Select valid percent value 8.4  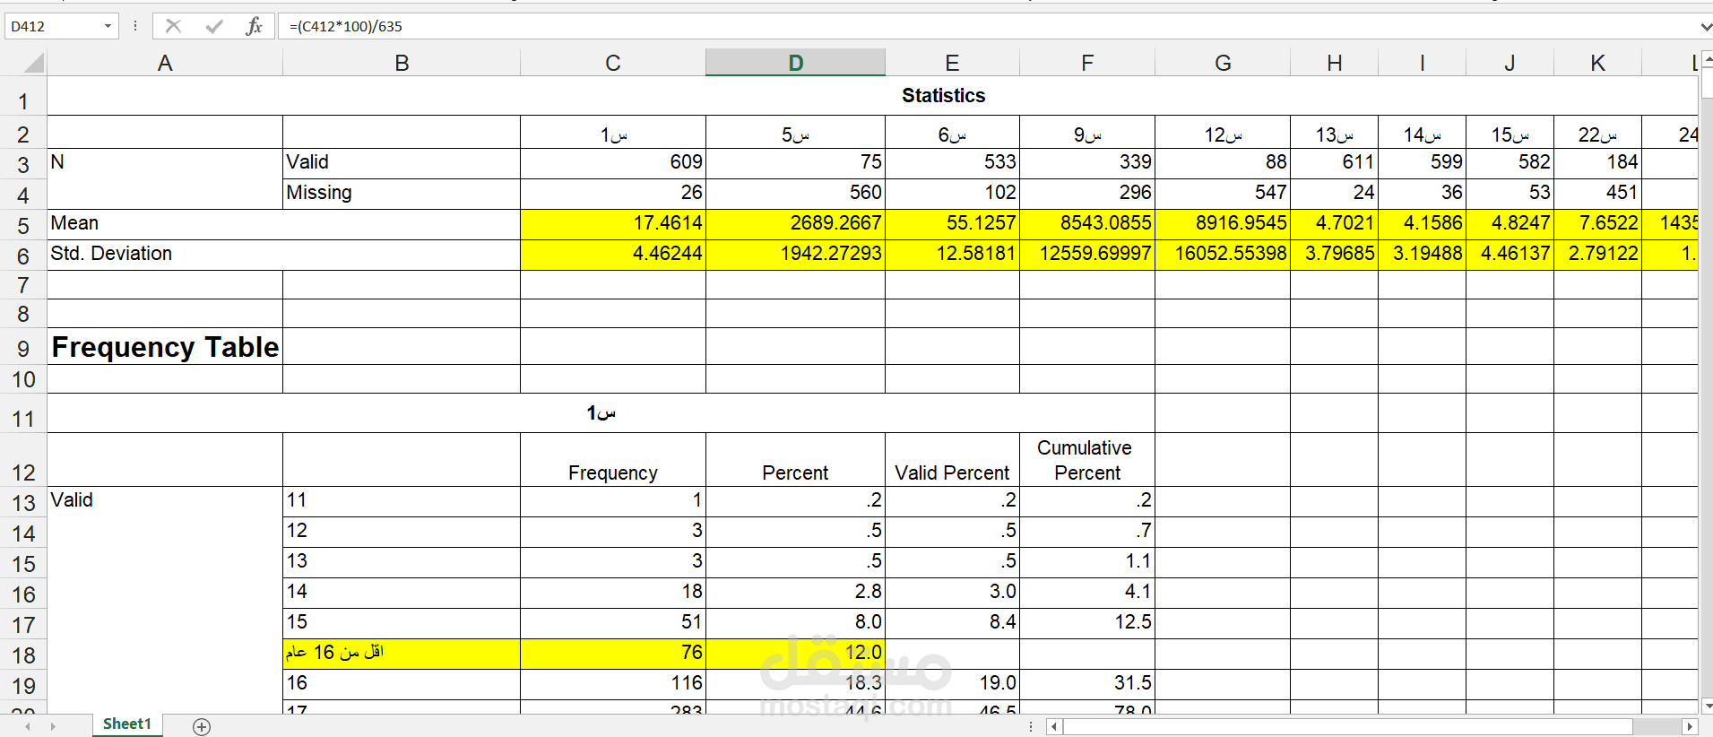click(x=952, y=623)
